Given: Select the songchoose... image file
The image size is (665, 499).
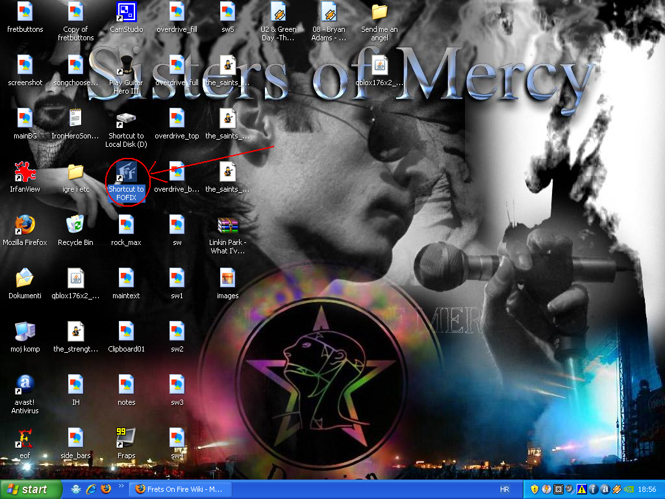Looking at the screenshot, I should click(x=75, y=71).
